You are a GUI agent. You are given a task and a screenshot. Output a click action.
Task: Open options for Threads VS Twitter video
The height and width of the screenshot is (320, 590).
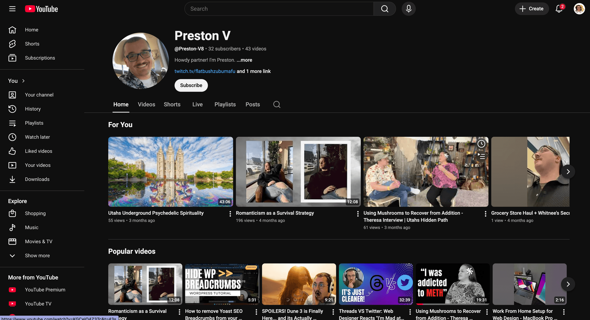[410, 312]
